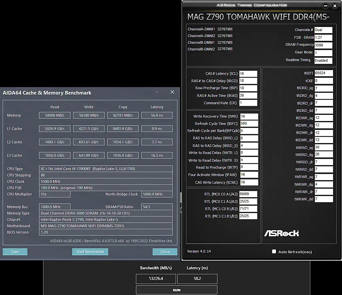Click the Memory Write 56380 MB/s value
This screenshot has height=295, width=342.
(x=89, y=115)
